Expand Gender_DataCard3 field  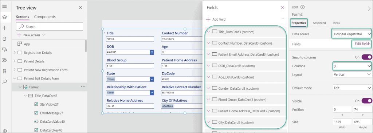tap(209, 88)
